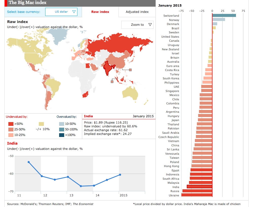Select the Raw index tab

(100, 12)
